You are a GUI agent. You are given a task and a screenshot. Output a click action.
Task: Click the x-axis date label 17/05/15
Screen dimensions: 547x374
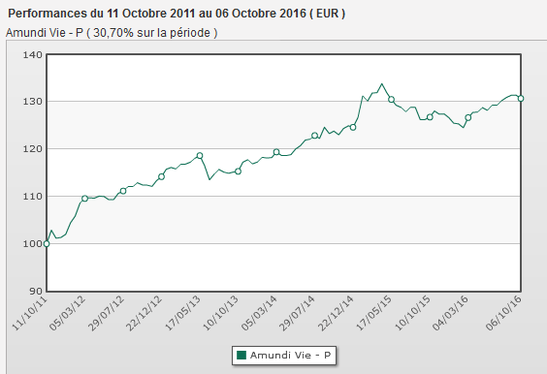coord(374,313)
